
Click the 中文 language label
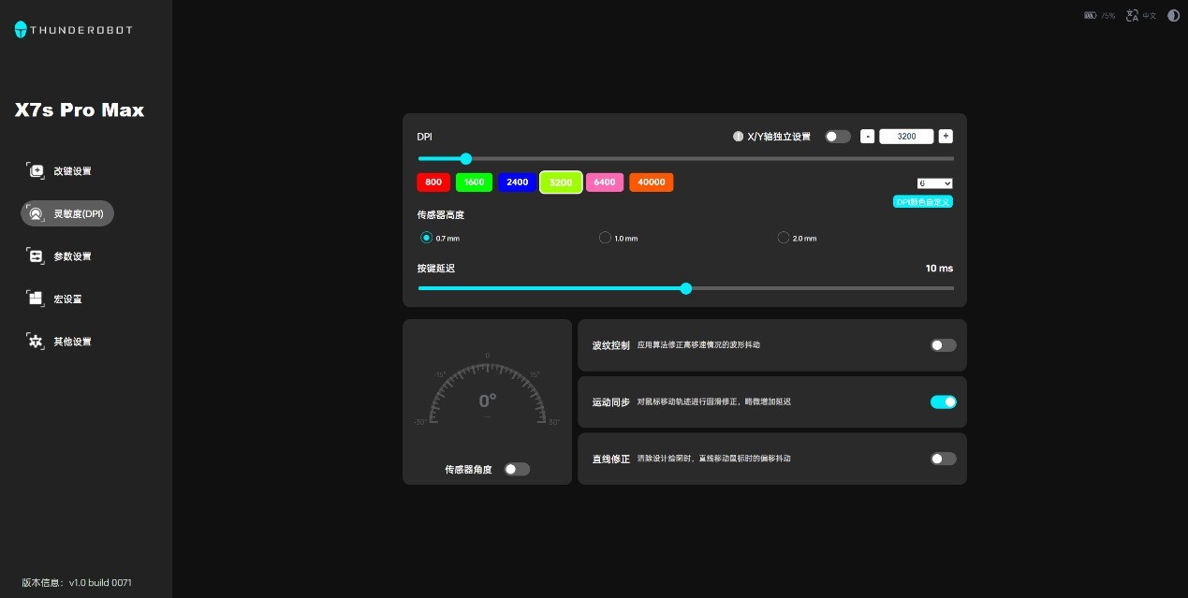(1149, 16)
